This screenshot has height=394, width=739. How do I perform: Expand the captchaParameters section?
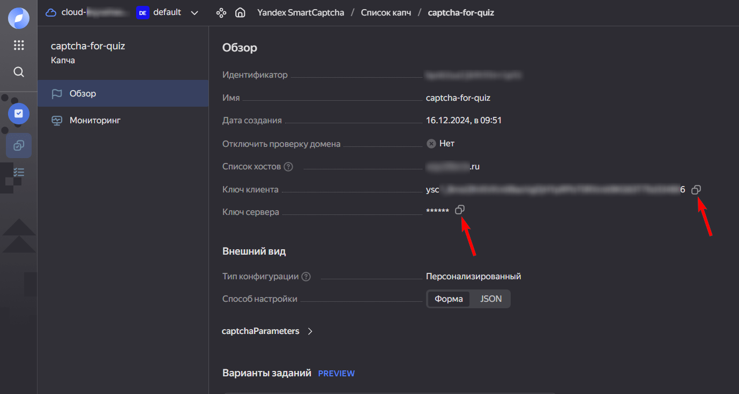coord(267,331)
